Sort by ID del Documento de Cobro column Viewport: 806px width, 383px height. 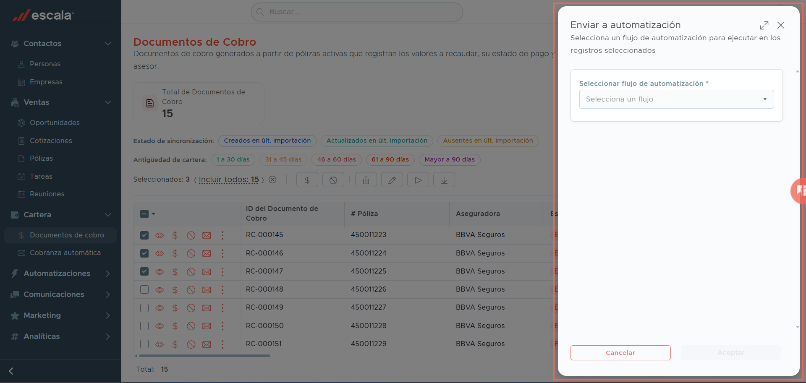pyautogui.click(x=282, y=214)
